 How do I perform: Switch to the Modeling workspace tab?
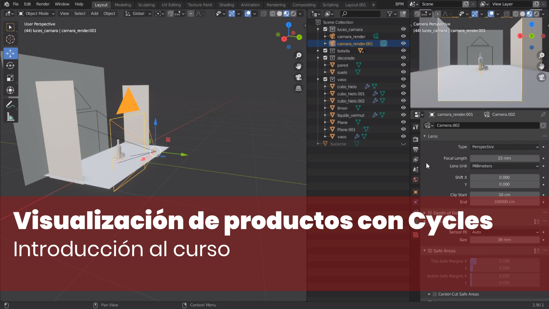click(123, 5)
